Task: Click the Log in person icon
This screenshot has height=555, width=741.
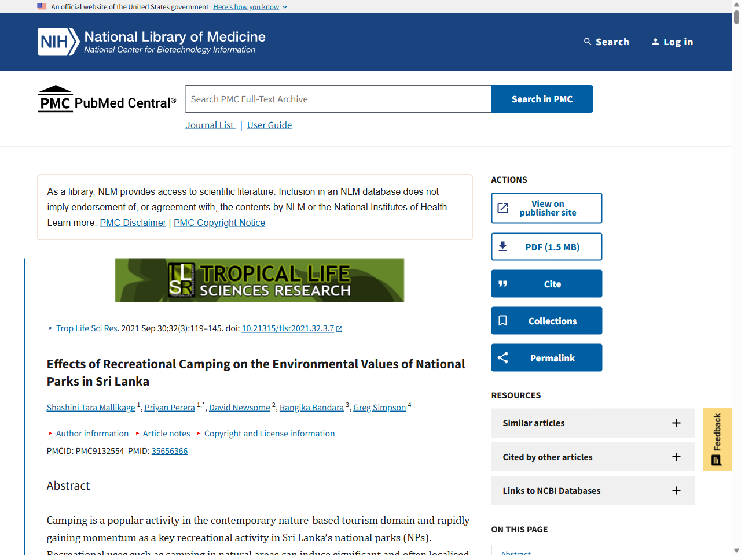Action: [x=655, y=41]
